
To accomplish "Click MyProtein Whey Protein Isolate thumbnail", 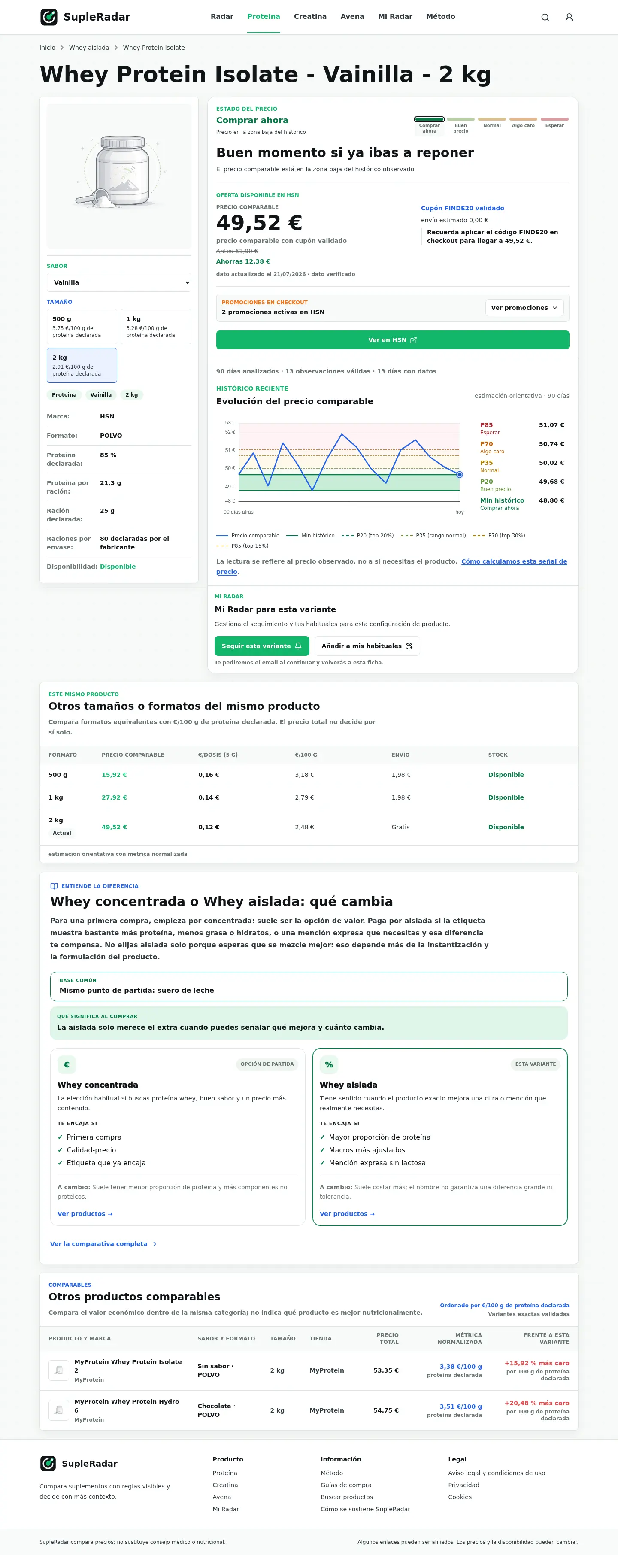I will point(58,1370).
